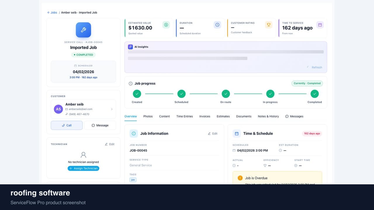The height and width of the screenshot is (210, 374).
Task: Click the clock icon on Duration card
Action: 217,25
